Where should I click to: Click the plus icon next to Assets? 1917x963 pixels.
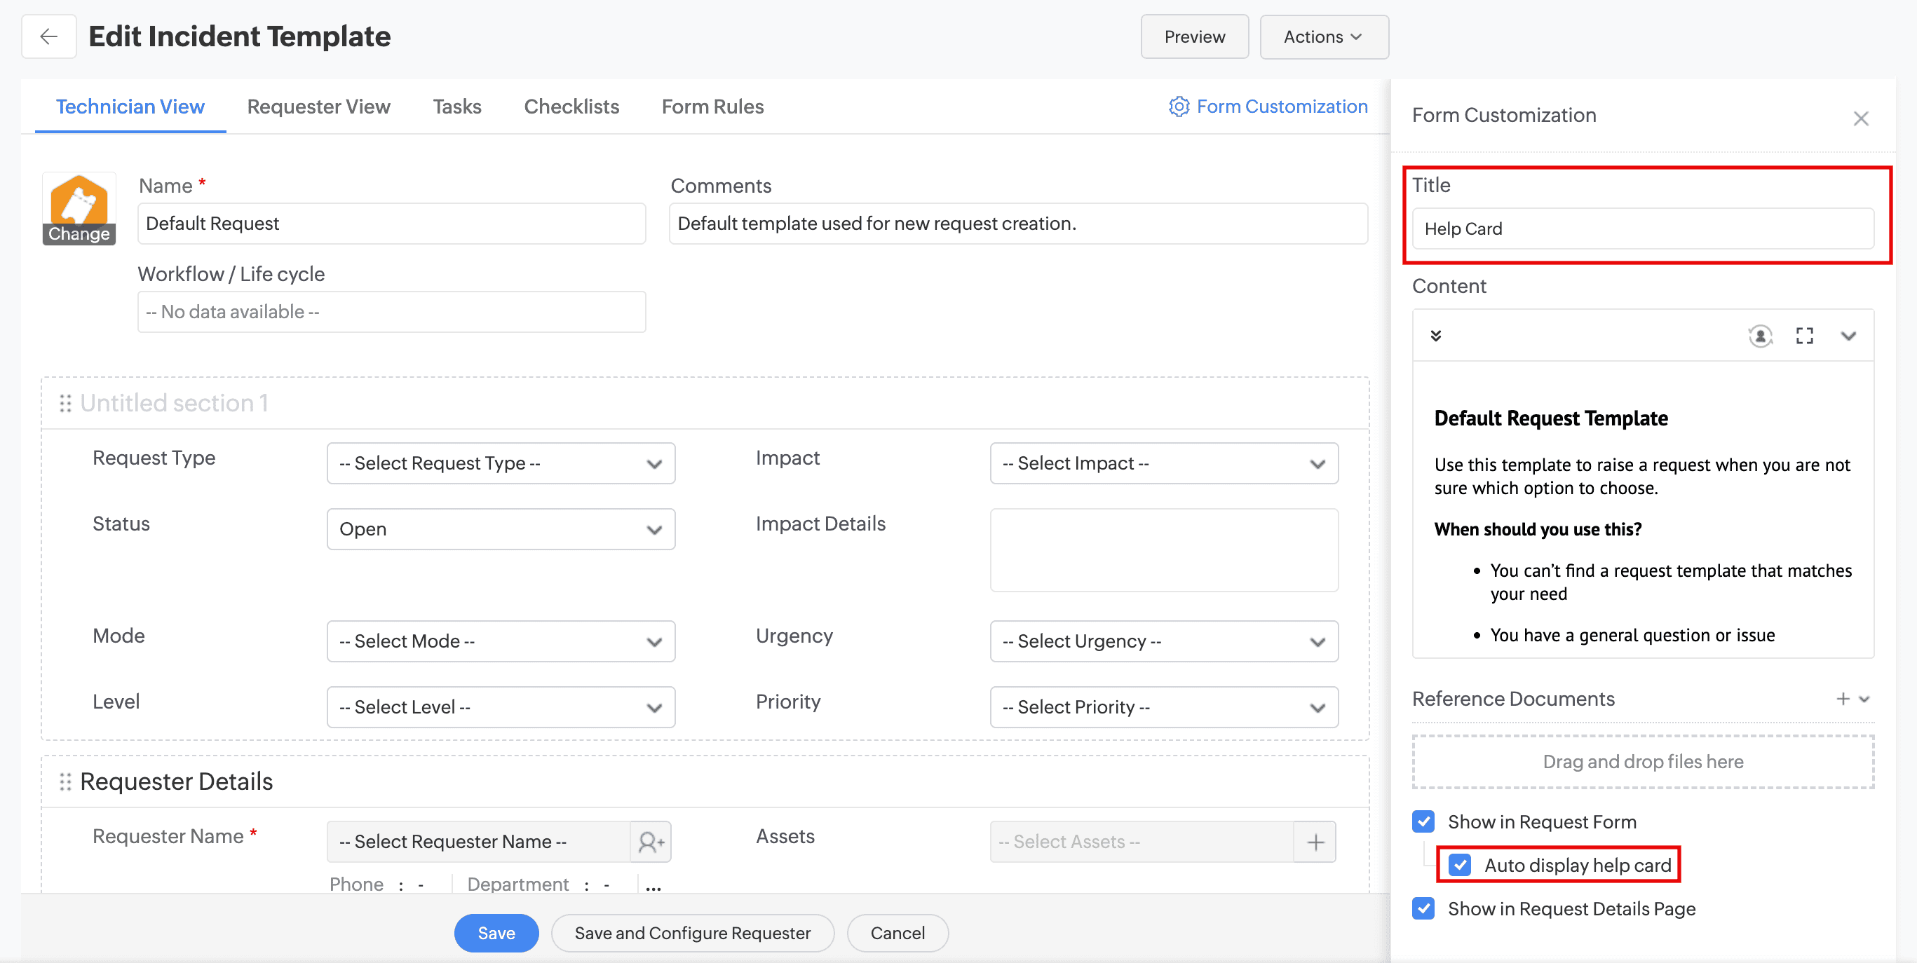pos(1315,842)
